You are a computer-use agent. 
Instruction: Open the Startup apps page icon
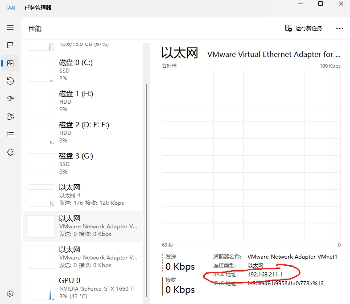click(10, 99)
